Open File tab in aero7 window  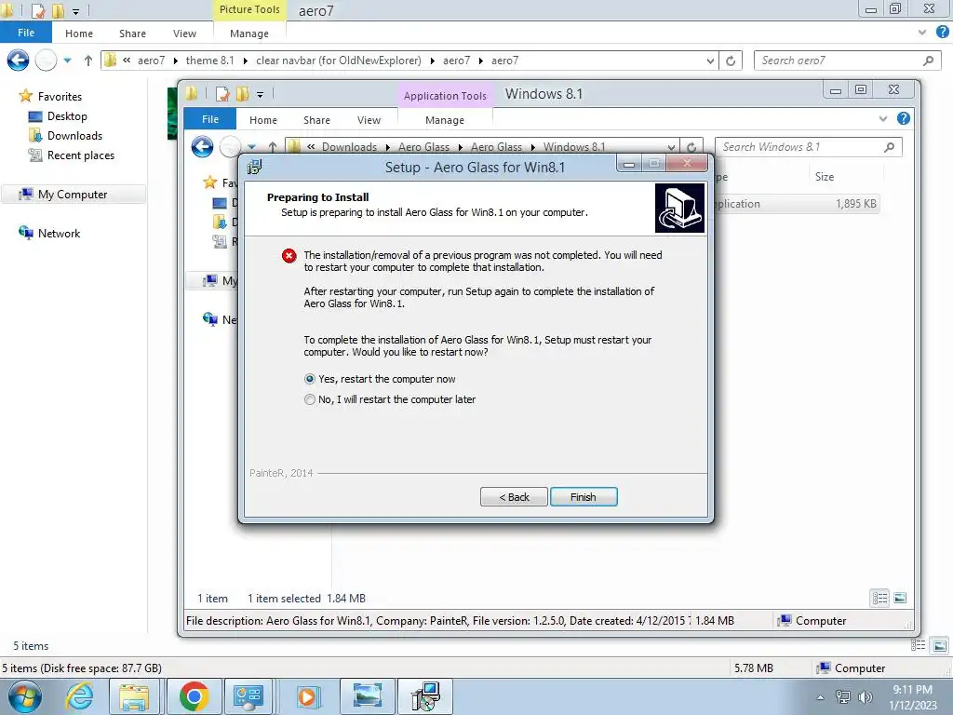pos(26,33)
